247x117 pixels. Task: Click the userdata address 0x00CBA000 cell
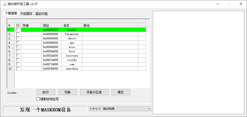pos(51,69)
